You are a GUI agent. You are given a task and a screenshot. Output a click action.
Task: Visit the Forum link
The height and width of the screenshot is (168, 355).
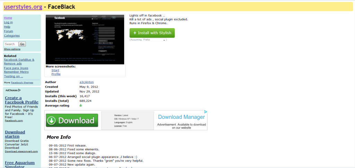[x=8, y=31]
